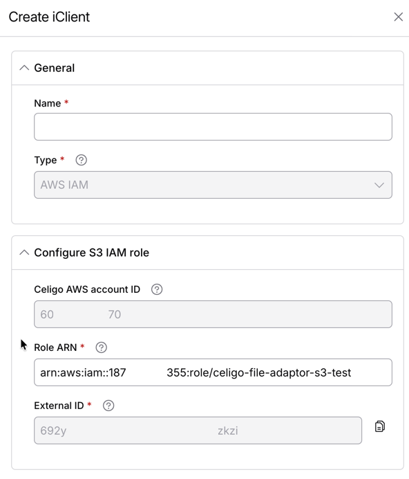Open help for the Type field
Viewport: 409px width, 479px height.
[81, 160]
